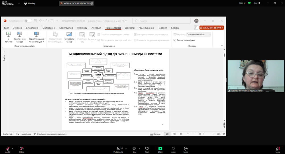Switch to the Малювання tab
Image resolution: width=285 pixels, height=154 pixels.
(x=49, y=28)
